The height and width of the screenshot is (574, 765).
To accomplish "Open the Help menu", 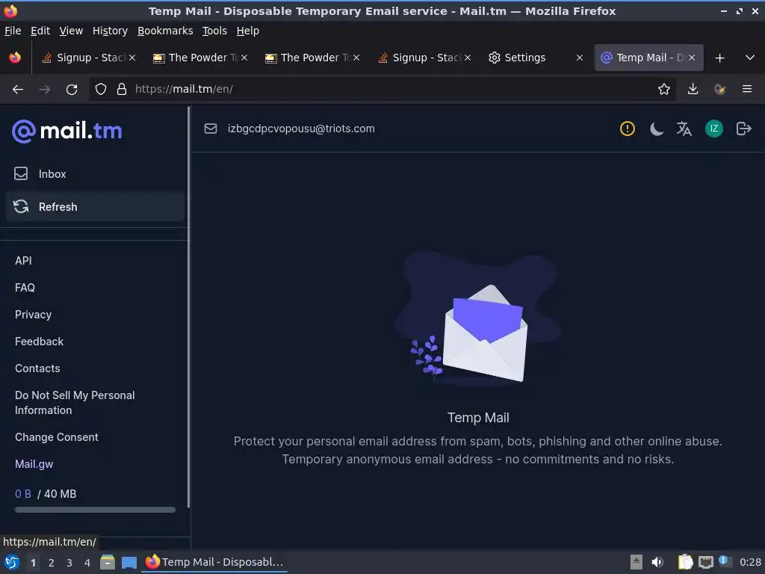I will pyautogui.click(x=248, y=31).
